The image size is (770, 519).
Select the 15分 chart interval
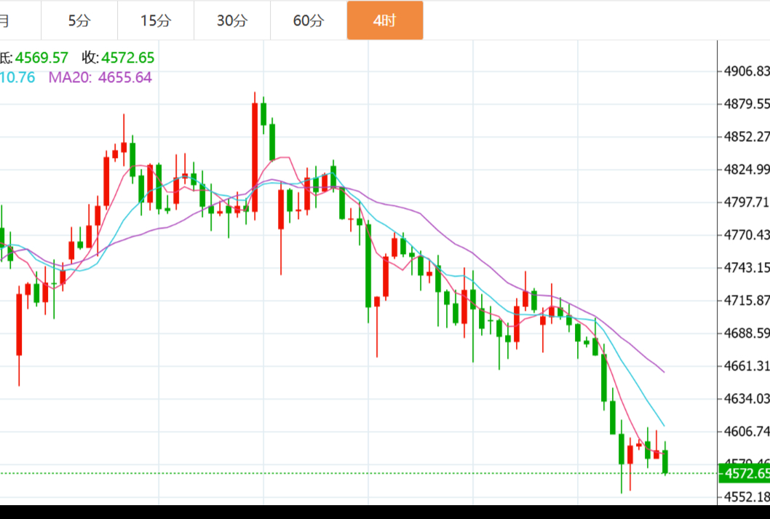(156, 20)
